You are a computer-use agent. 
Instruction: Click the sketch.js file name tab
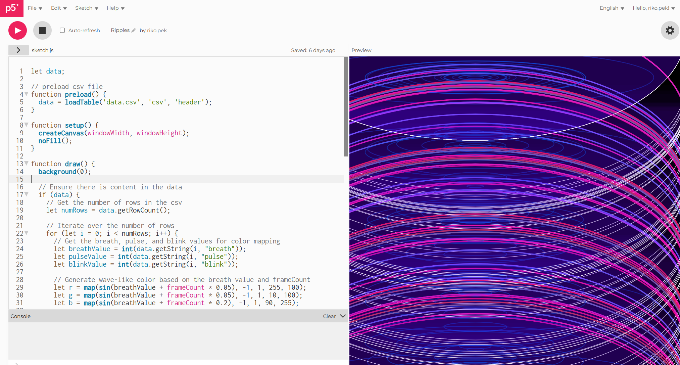43,50
